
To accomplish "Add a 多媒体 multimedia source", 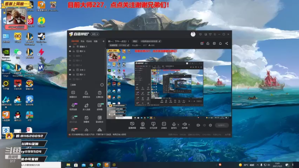I will point(164,125).
